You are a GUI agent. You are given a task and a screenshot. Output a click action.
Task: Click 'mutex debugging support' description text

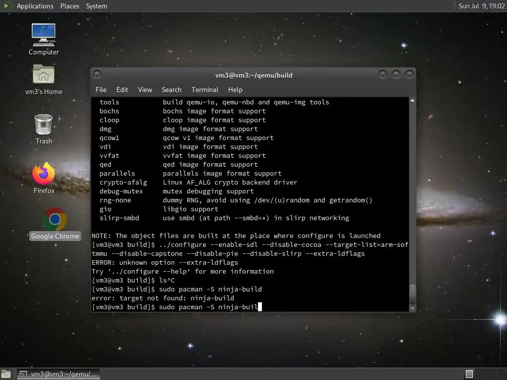coord(208,191)
